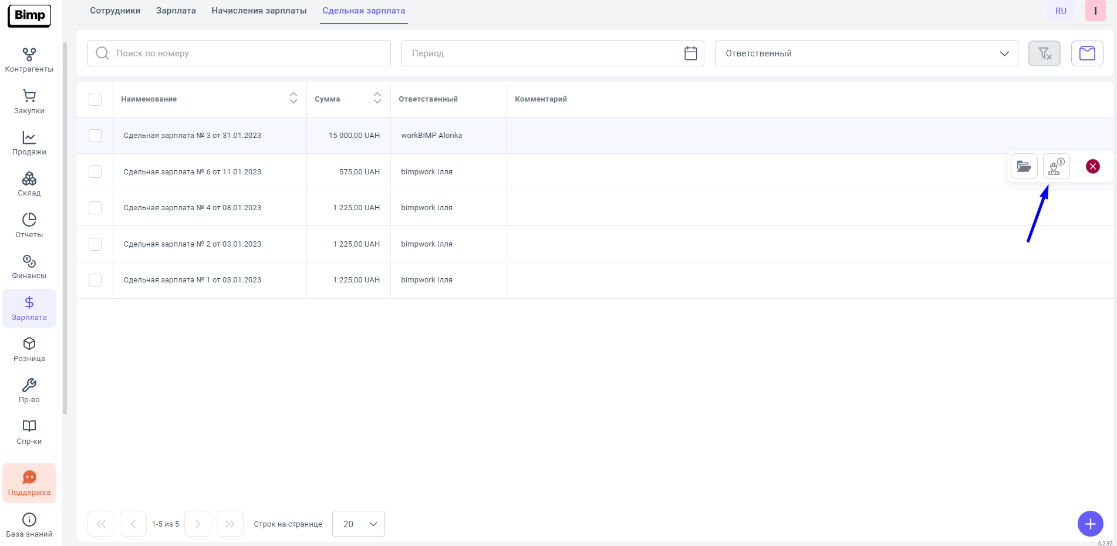Switch to the Начисления зарплаты tab
Viewport: 1117px width, 546px height.
259,11
